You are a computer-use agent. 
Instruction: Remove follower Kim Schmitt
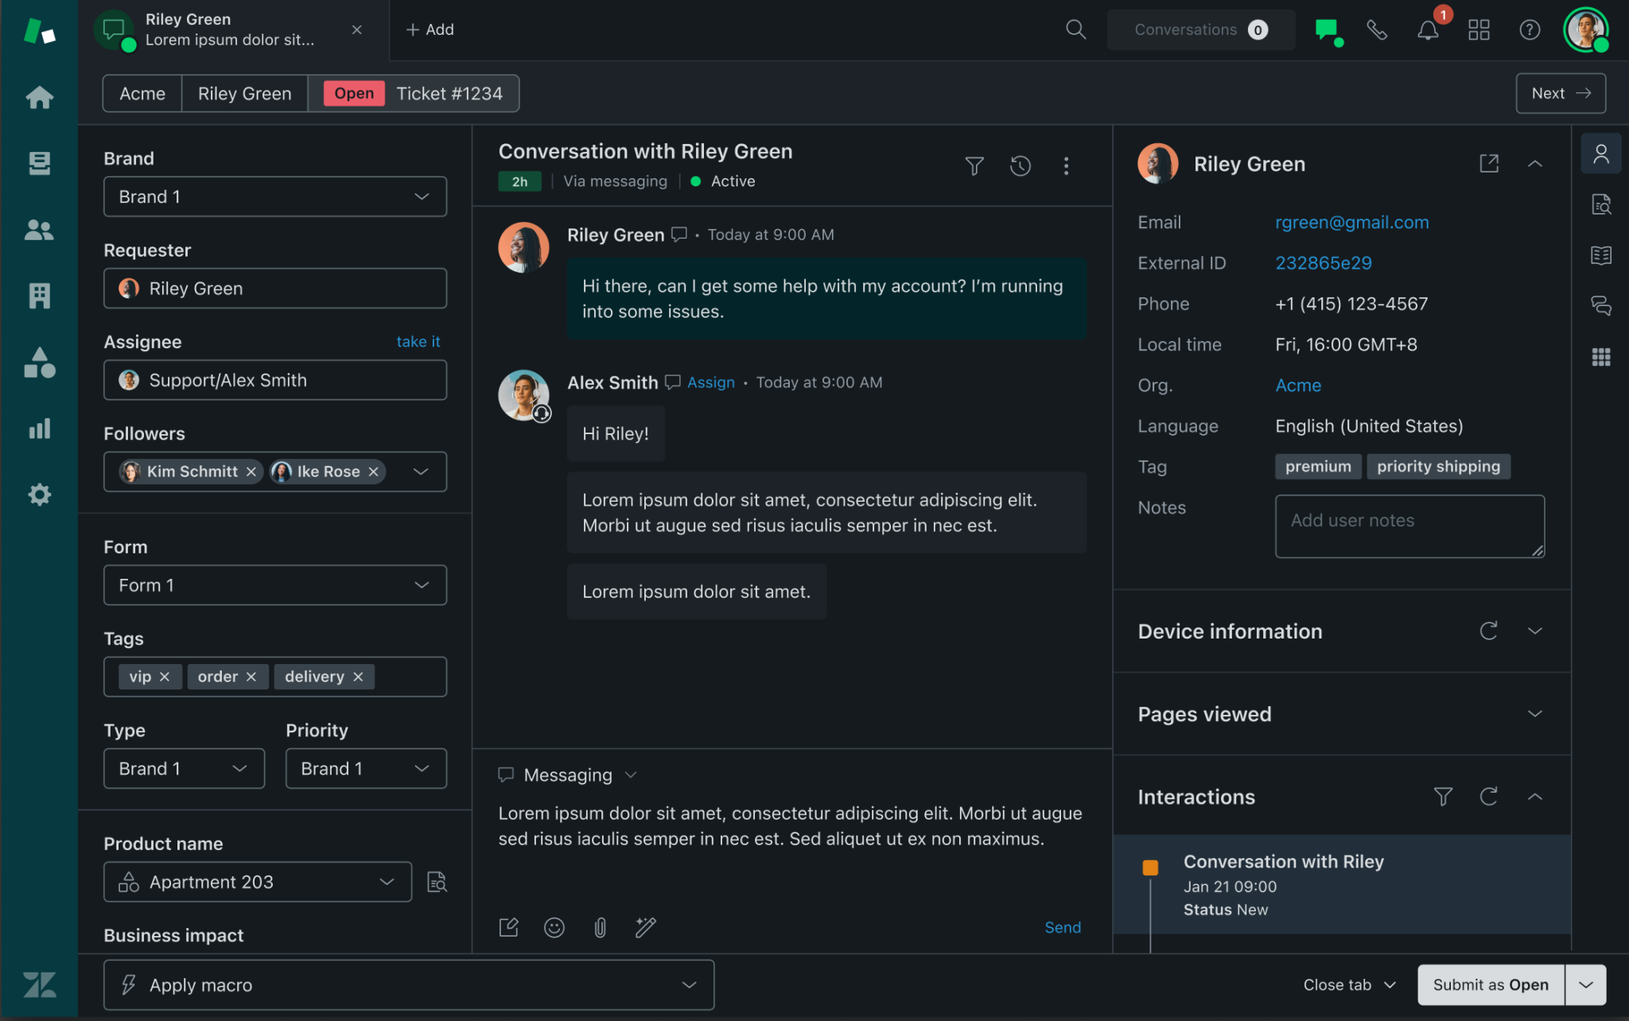click(251, 472)
